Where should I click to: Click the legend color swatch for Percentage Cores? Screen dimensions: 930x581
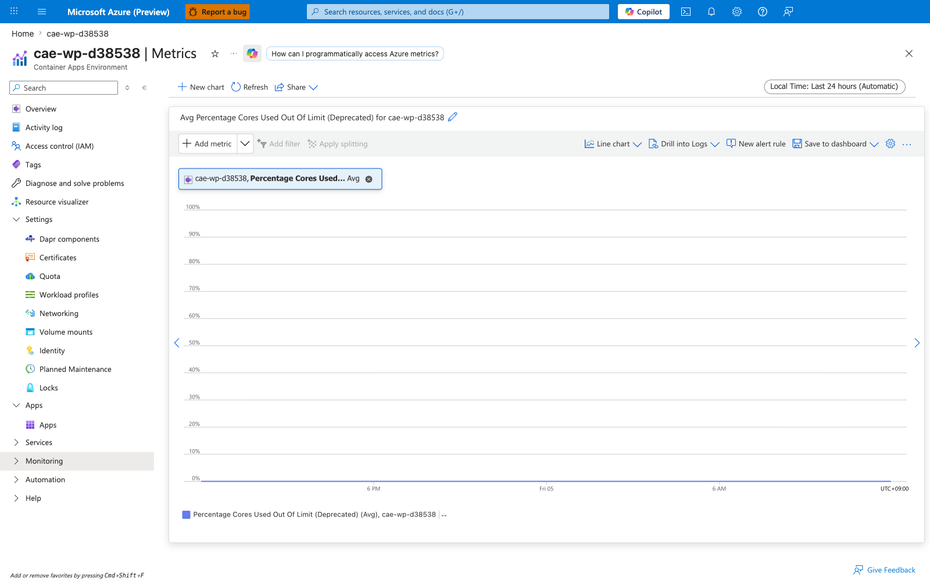187,515
